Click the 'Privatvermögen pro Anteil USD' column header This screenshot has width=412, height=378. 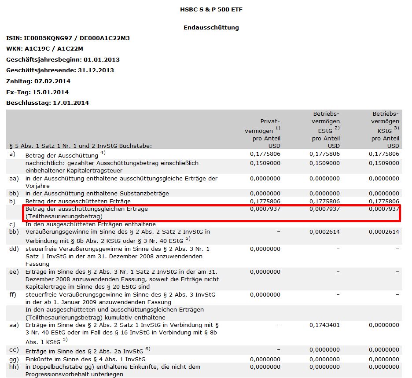click(262, 133)
